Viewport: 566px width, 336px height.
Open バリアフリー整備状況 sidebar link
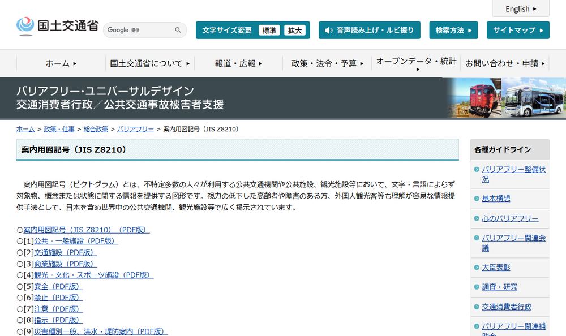tap(514, 174)
